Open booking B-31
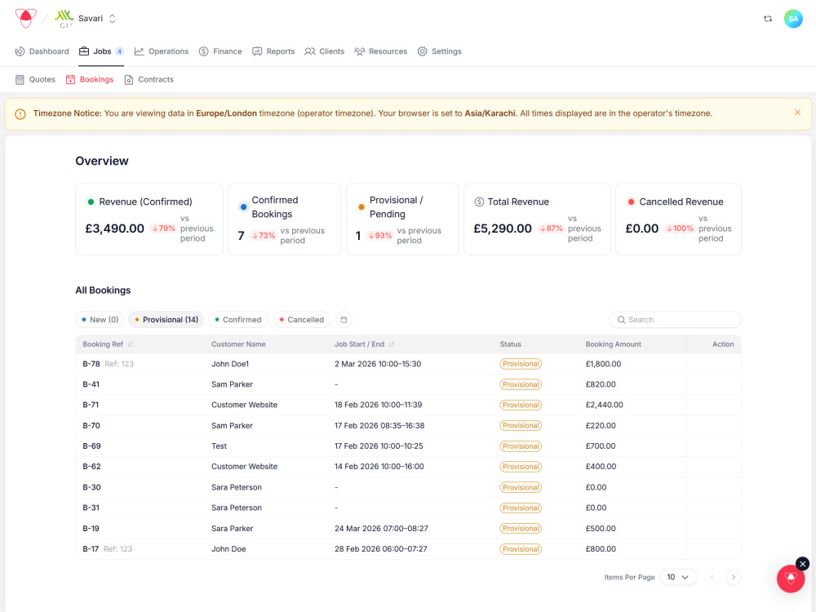This screenshot has height=612, width=816. point(91,508)
